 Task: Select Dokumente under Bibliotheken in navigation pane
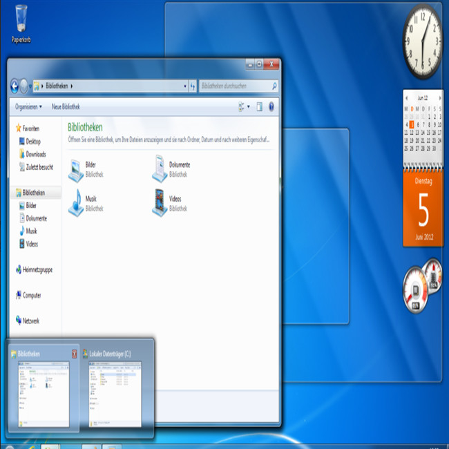click(33, 218)
